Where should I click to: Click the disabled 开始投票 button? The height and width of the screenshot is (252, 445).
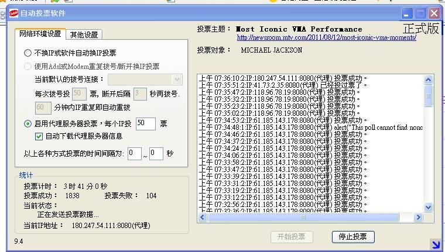click(x=292, y=237)
